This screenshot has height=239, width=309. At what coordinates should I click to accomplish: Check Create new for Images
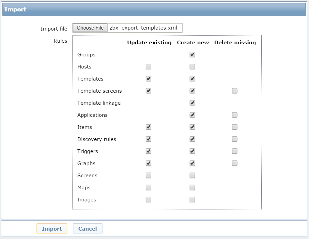pyautogui.click(x=192, y=200)
